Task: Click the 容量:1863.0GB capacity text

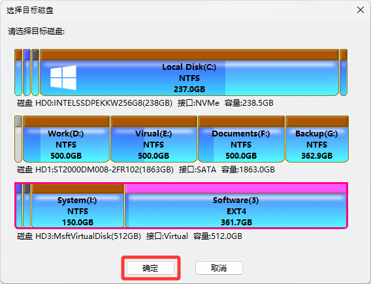Action: coord(248,170)
